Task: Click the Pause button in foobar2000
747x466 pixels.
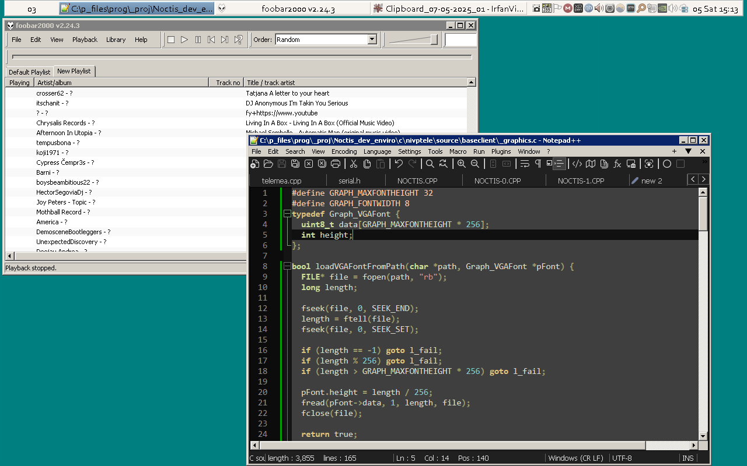Action: pyautogui.click(x=198, y=40)
